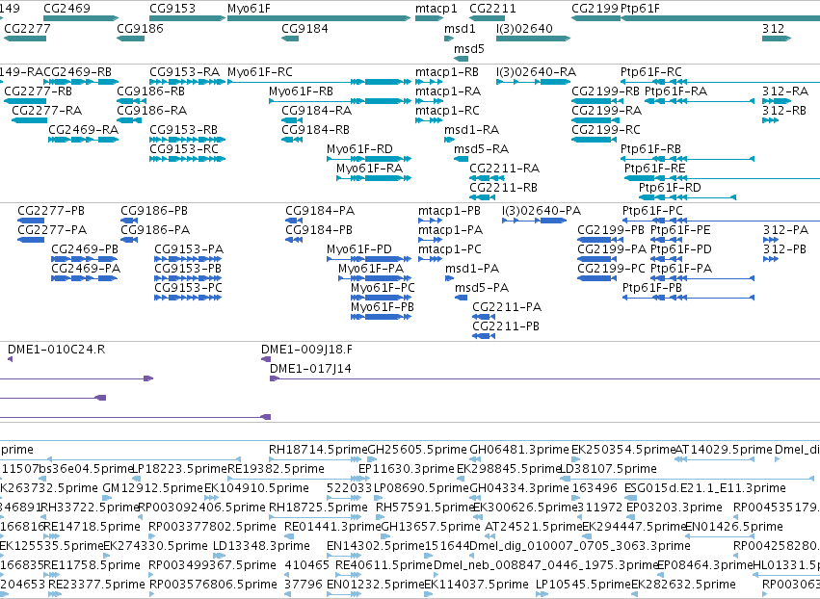Select the msd1 gene label
The width and height of the screenshot is (820, 599).
point(460,28)
